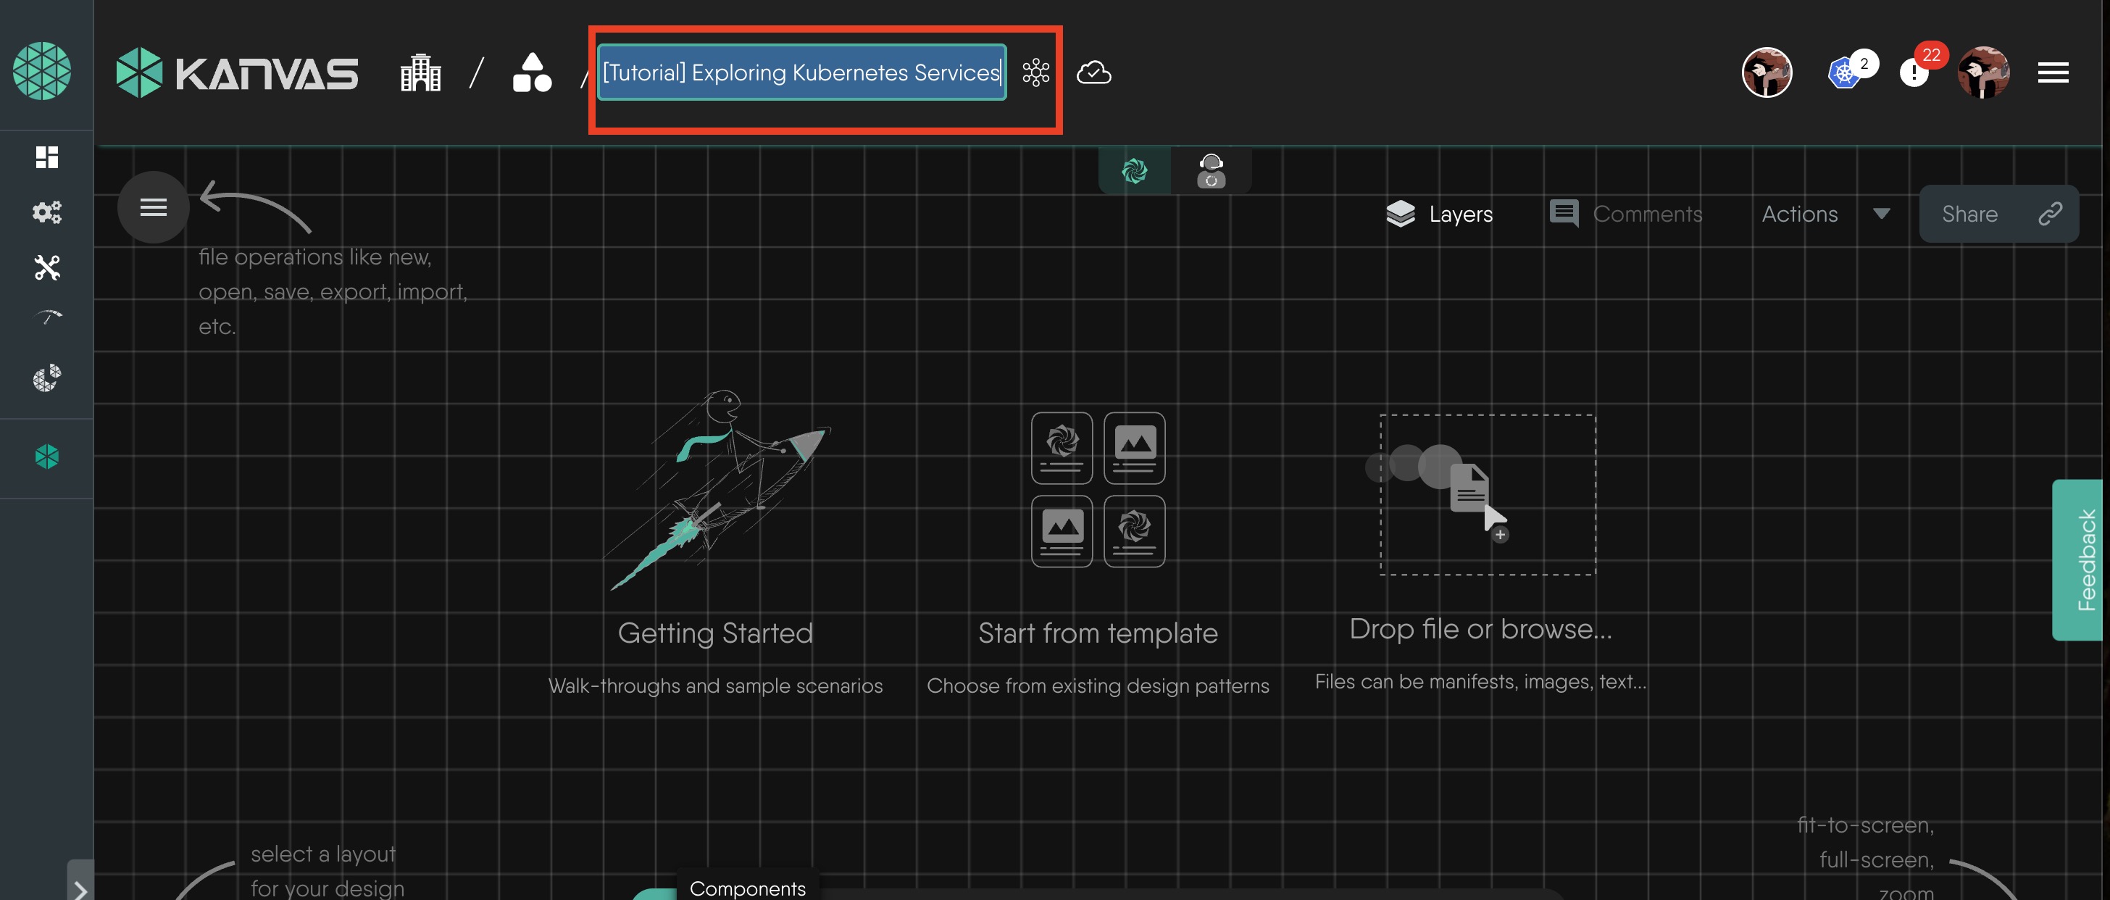The width and height of the screenshot is (2110, 900).
Task: Open Extensions icon in sidebar
Action: coord(46,378)
